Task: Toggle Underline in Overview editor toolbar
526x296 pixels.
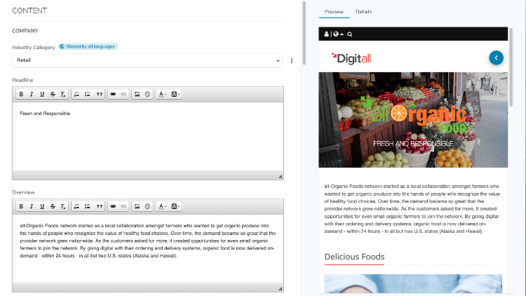Action: tap(42, 206)
